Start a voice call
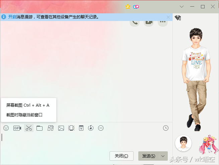The height and width of the screenshot is (165, 219). [135, 23]
